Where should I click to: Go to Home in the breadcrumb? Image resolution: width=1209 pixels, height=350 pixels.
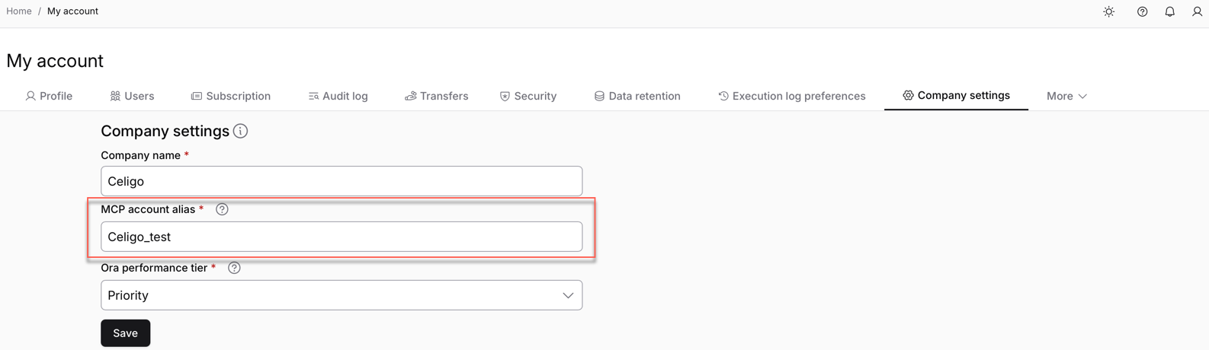coord(19,11)
